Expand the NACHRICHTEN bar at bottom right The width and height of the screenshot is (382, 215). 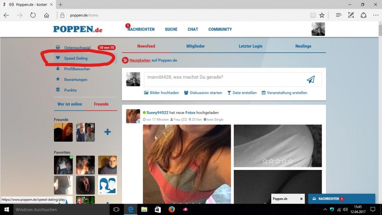(341, 199)
